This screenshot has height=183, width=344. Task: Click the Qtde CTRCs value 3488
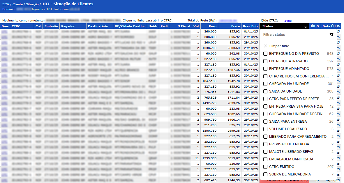point(288,21)
